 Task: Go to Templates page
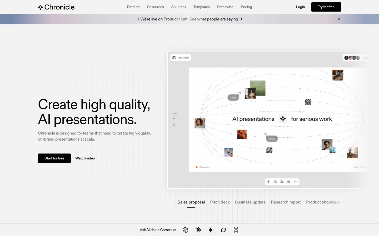(202, 7)
